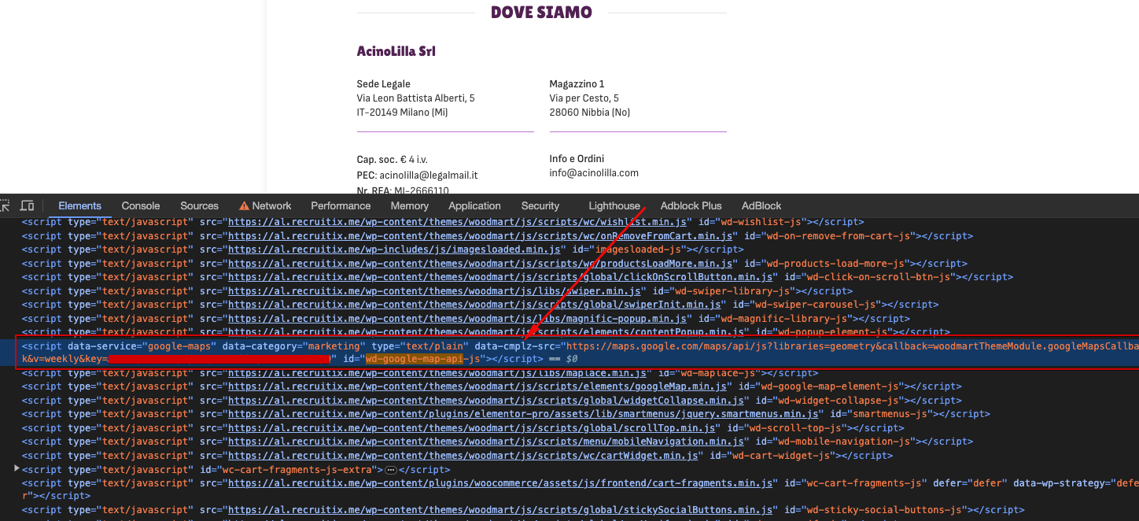Click the Via Leon Battista Alberti address line
1139x521 pixels.
[415, 98]
